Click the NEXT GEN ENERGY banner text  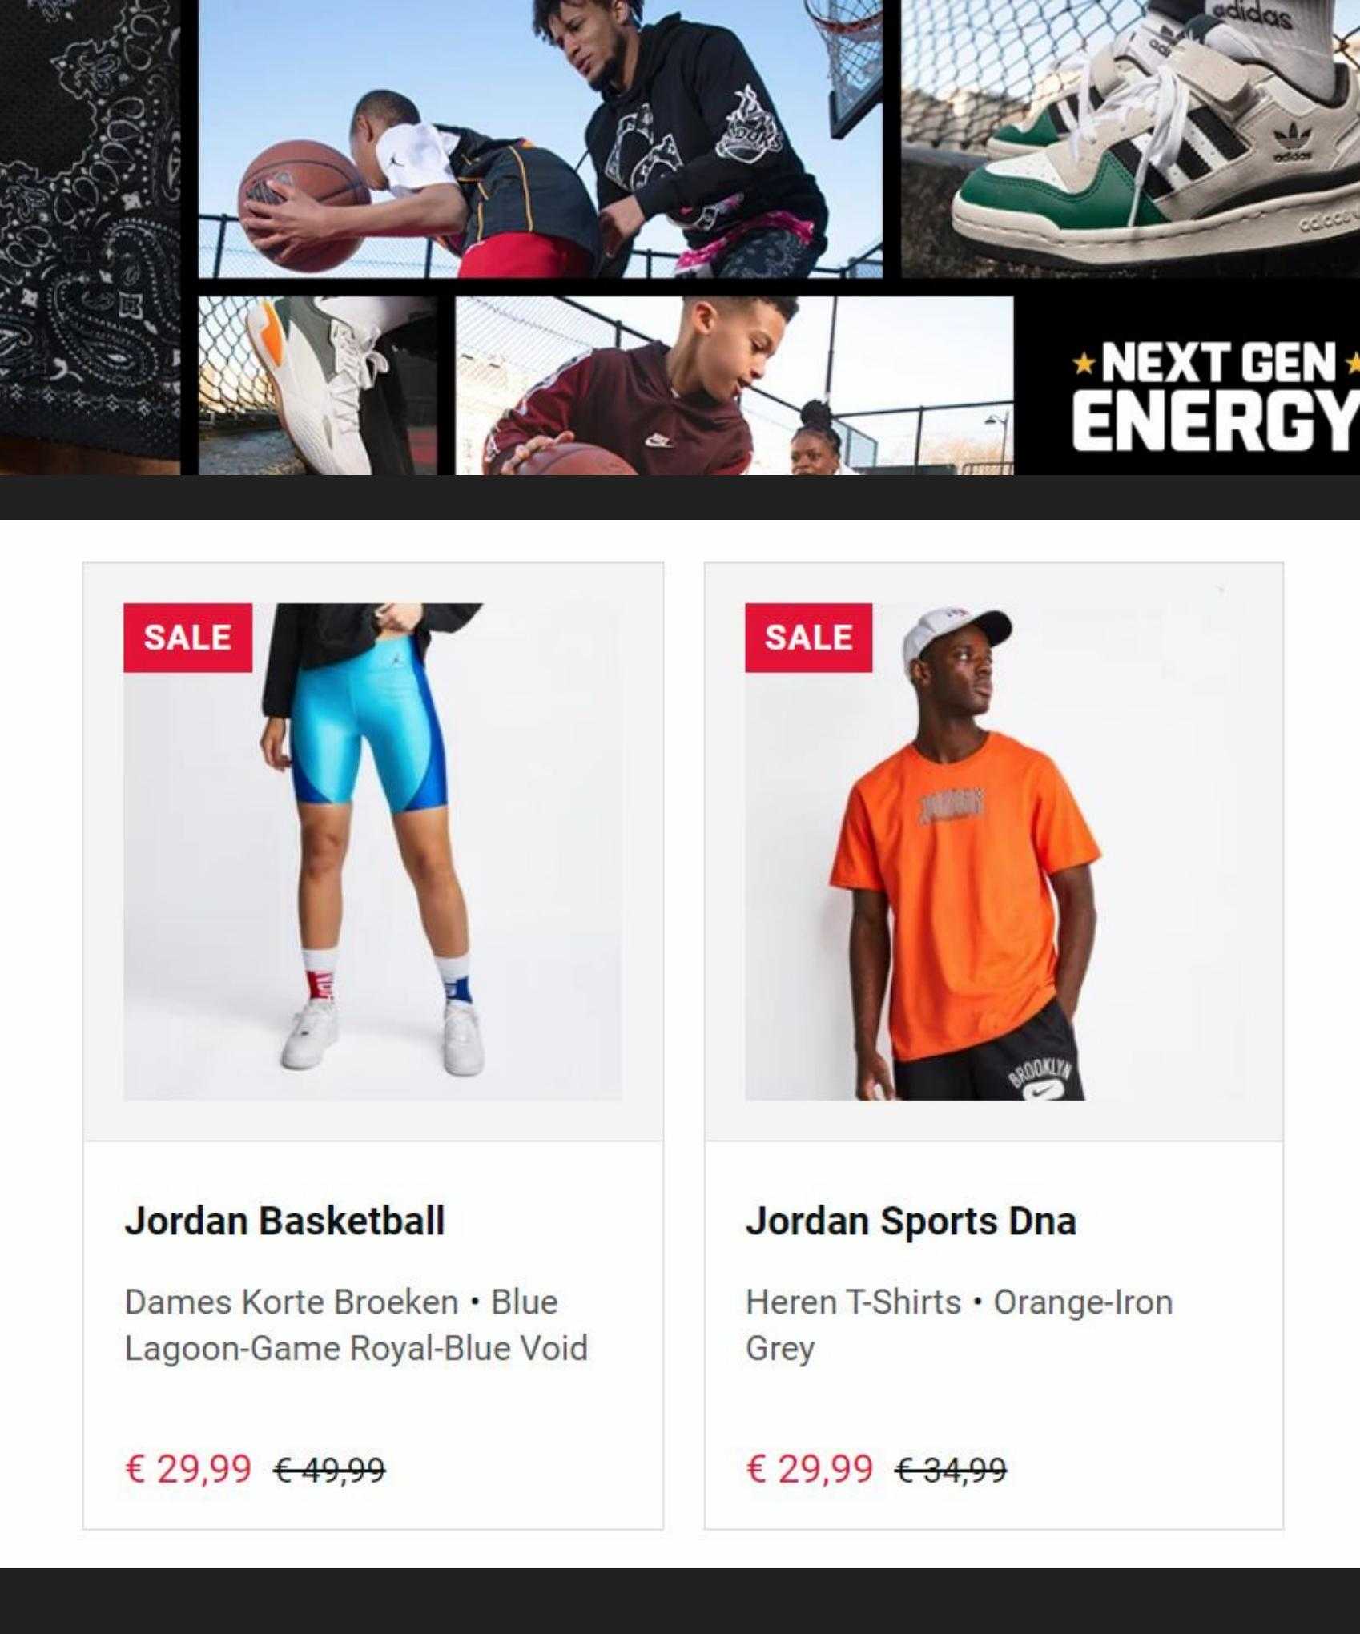point(1216,394)
